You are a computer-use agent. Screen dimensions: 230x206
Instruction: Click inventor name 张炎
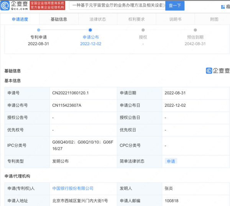tap(169, 188)
